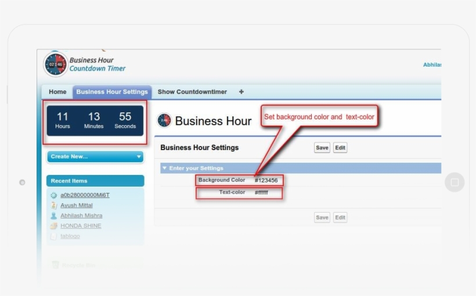Click the top Save button
Viewport: 476px width, 296px height.
[x=322, y=148]
